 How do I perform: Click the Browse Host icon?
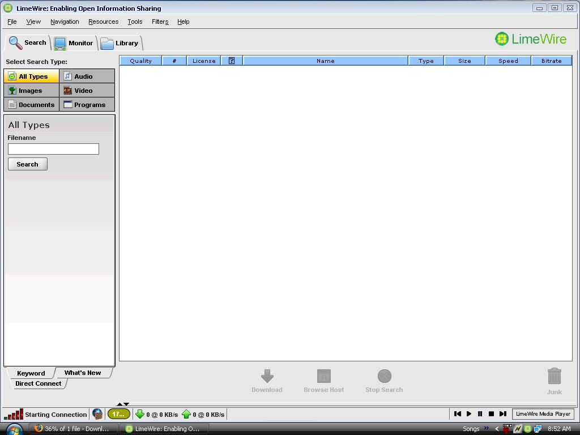pyautogui.click(x=324, y=376)
